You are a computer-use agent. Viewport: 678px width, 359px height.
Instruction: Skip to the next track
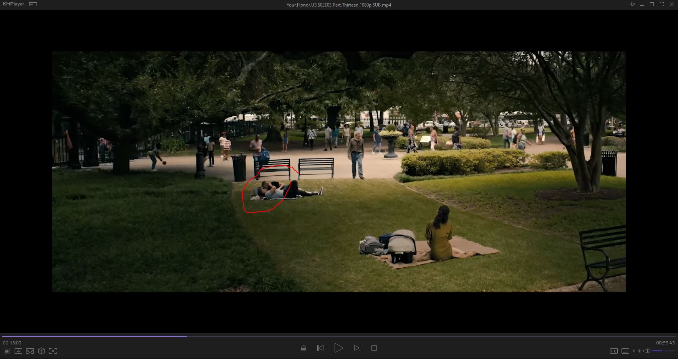357,348
